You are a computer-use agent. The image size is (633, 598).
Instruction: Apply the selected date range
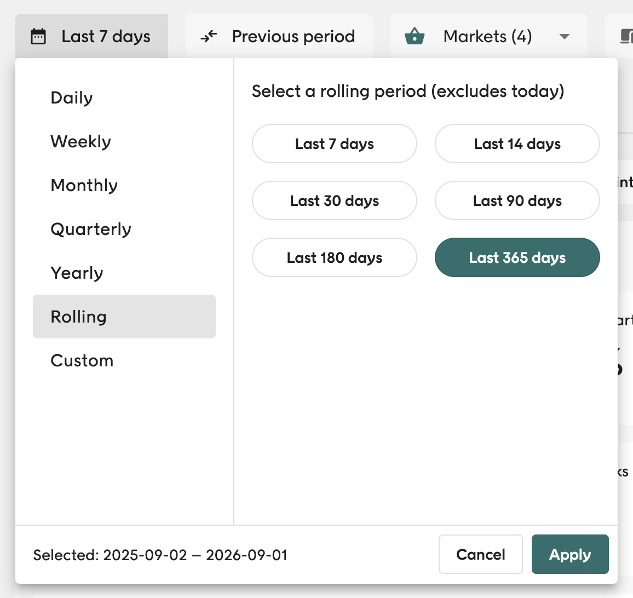[x=570, y=554]
